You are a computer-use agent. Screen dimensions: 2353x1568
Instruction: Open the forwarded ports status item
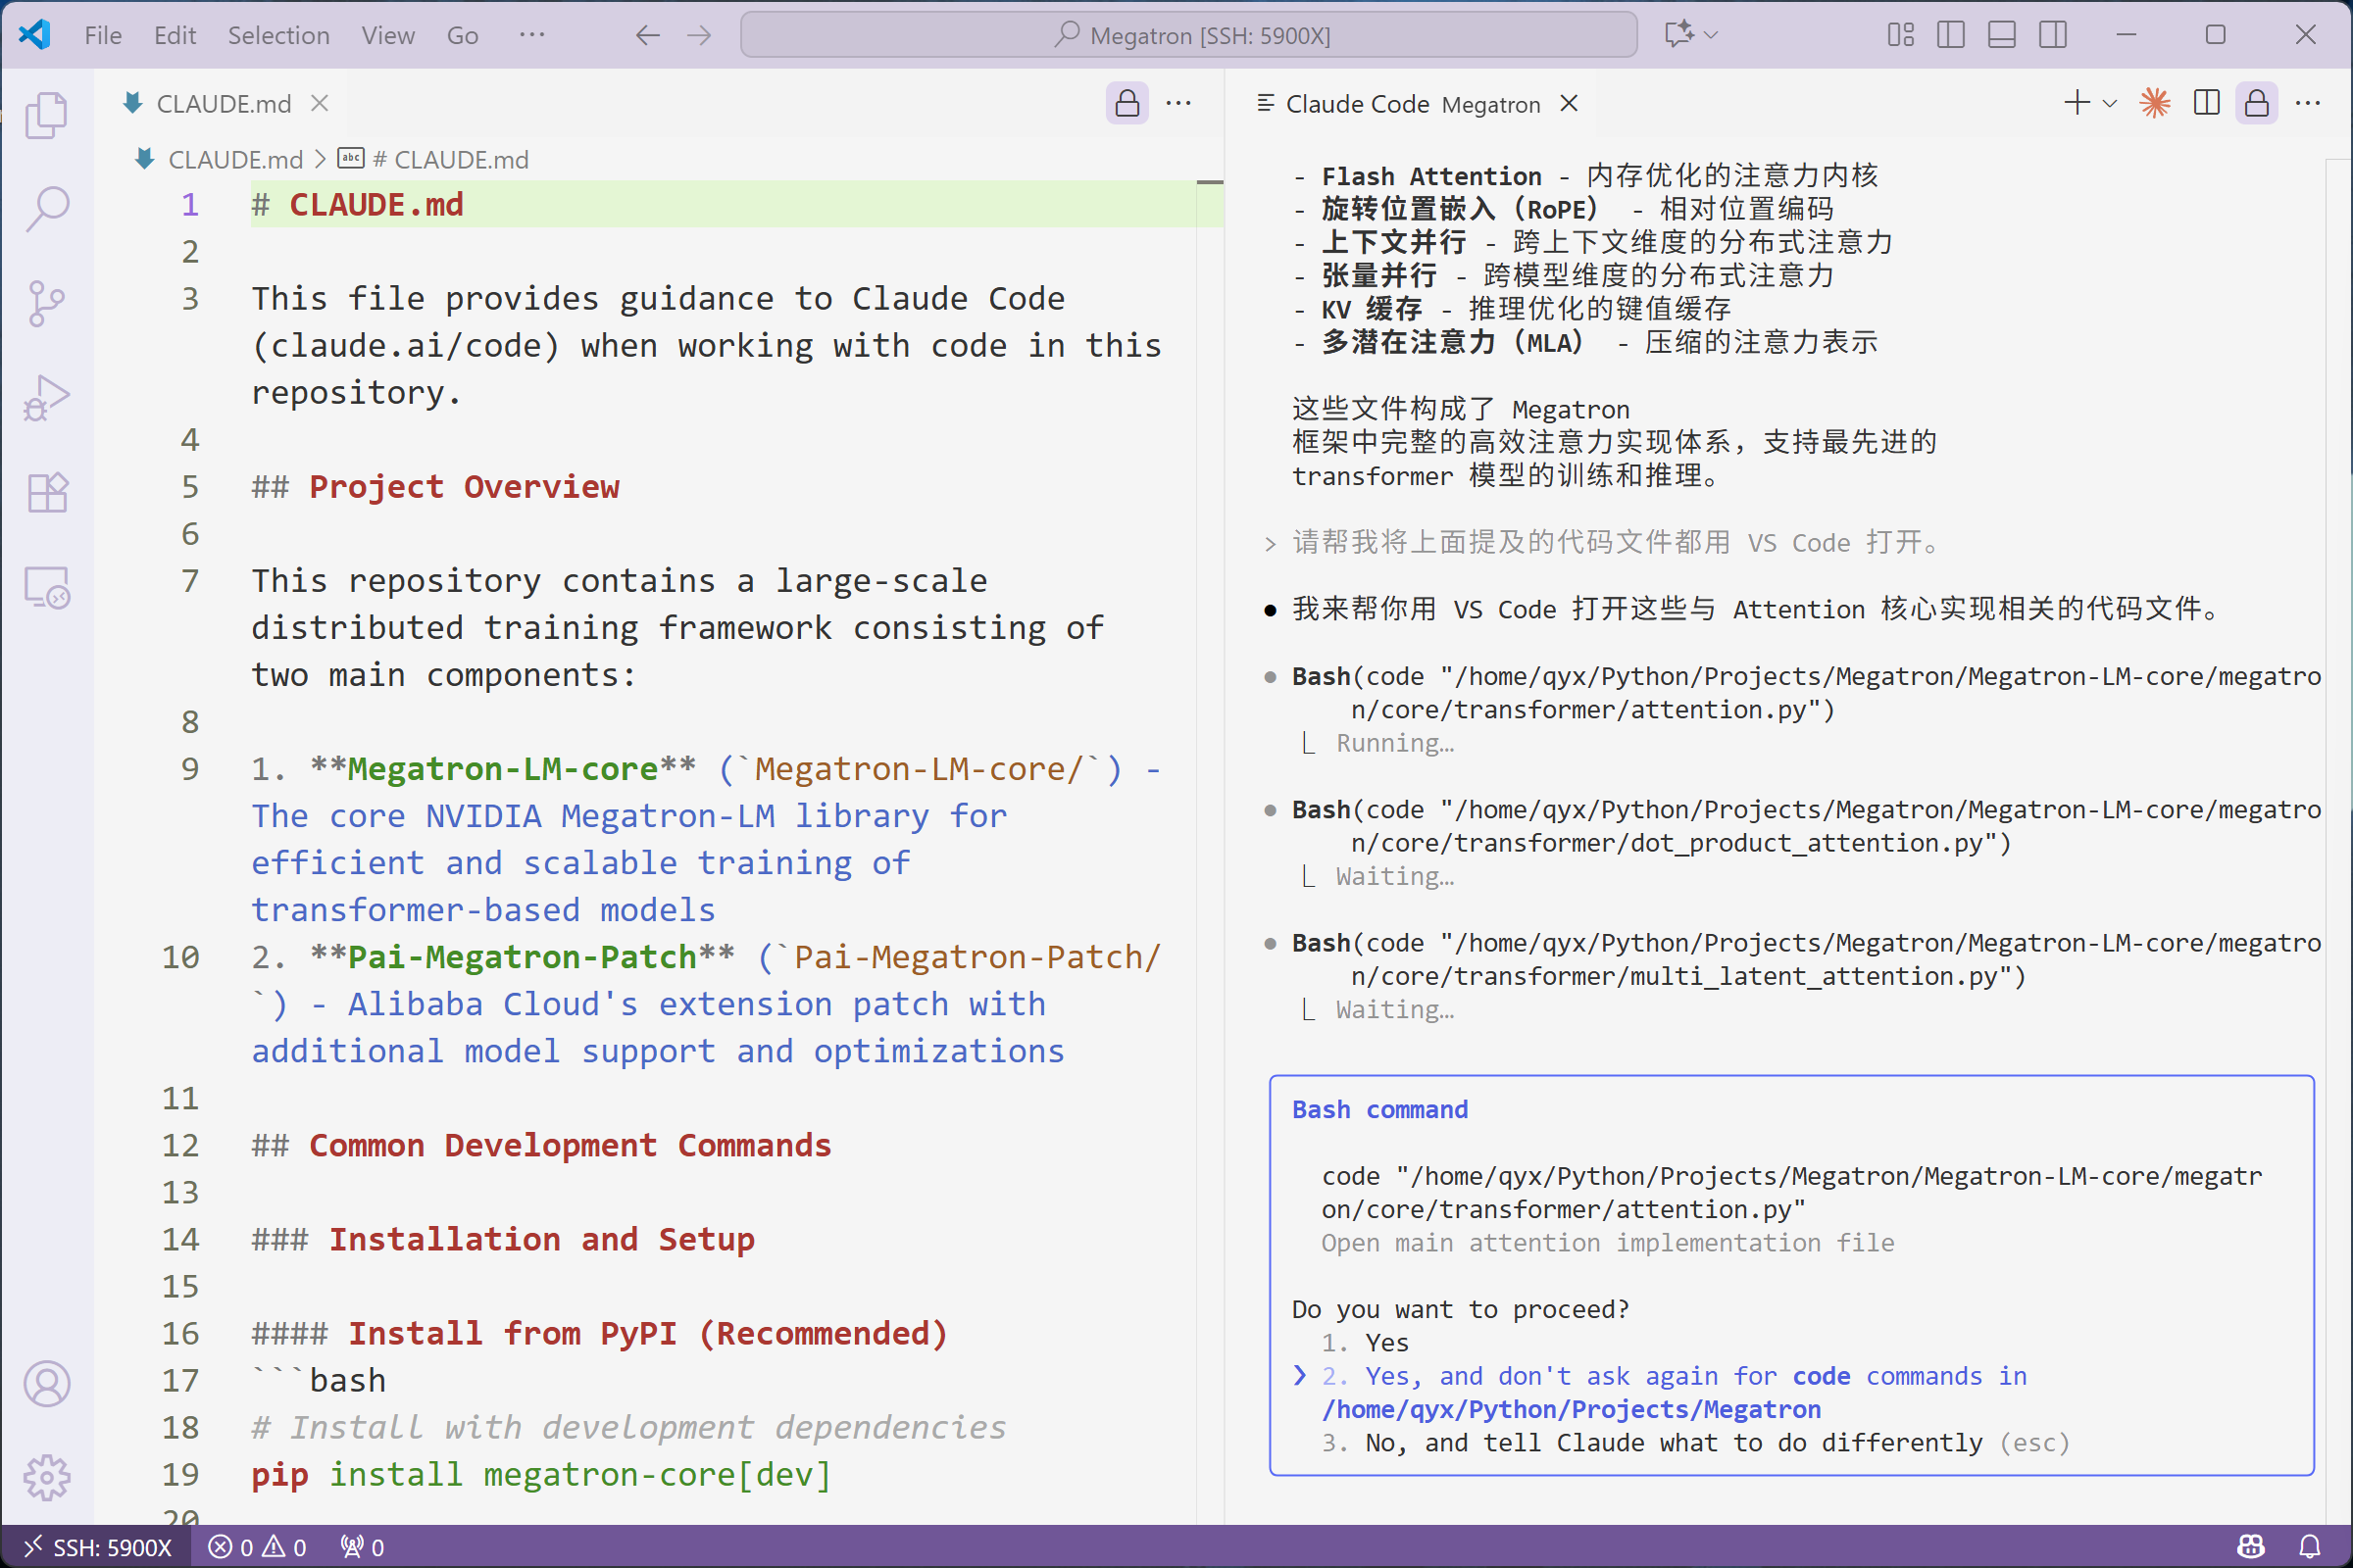point(362,1547)
